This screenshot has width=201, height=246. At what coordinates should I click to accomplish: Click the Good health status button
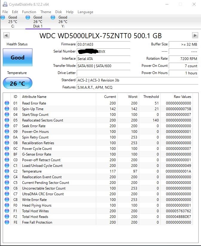click(x=18, y=57)
